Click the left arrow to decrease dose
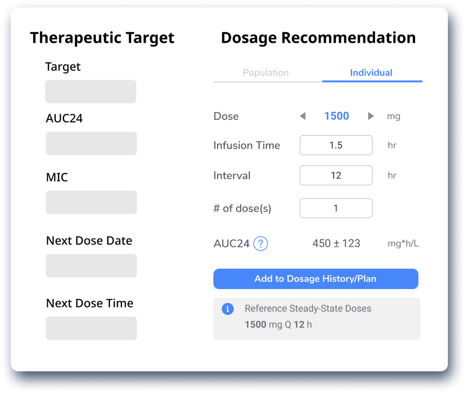466x393 pixels. coord(302,116)
